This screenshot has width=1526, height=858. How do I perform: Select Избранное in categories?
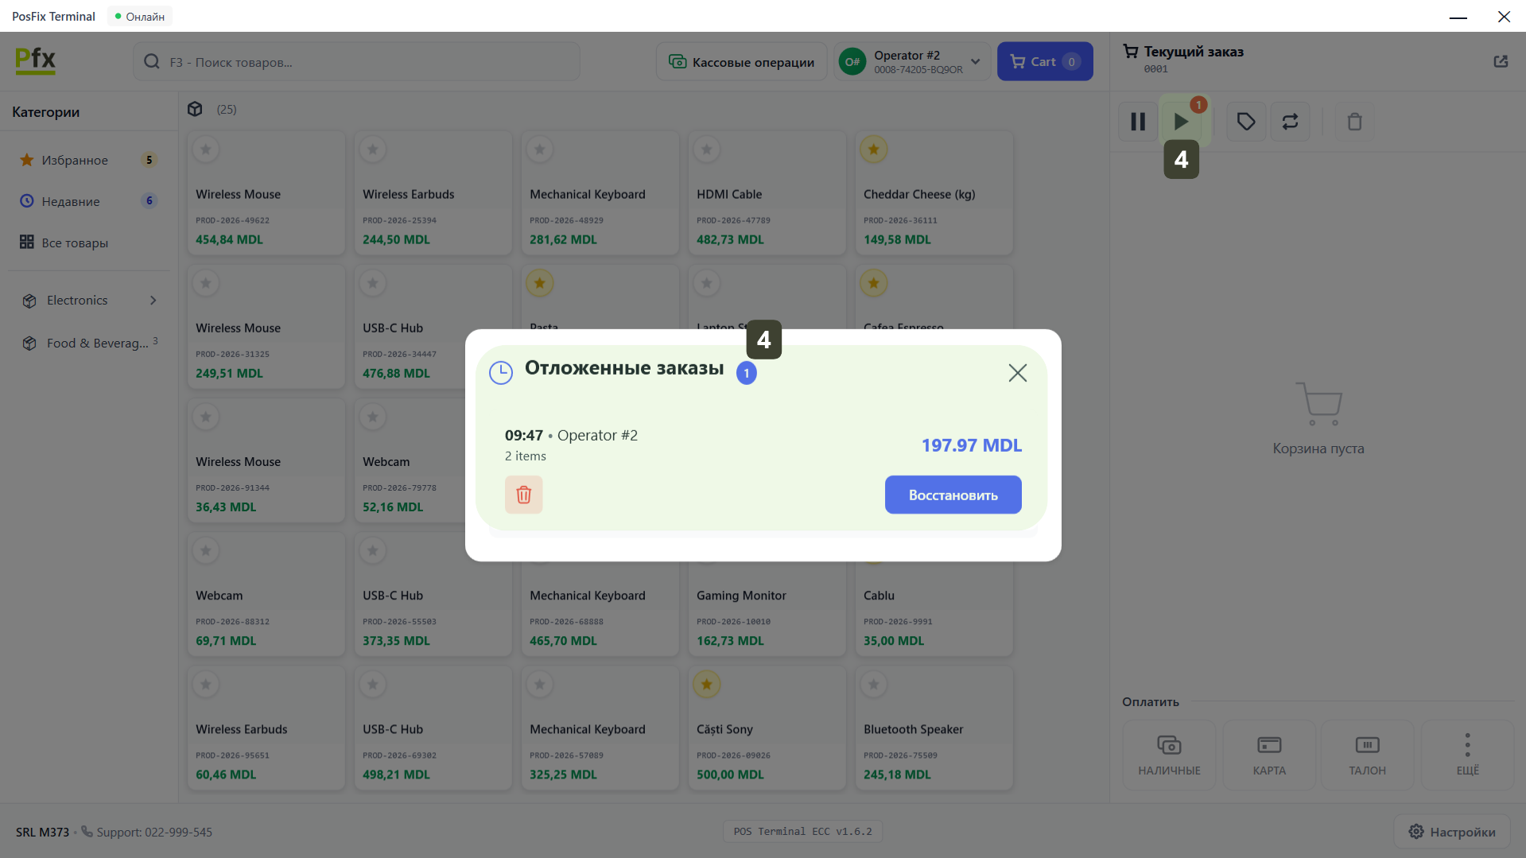(x=75, y=160)
